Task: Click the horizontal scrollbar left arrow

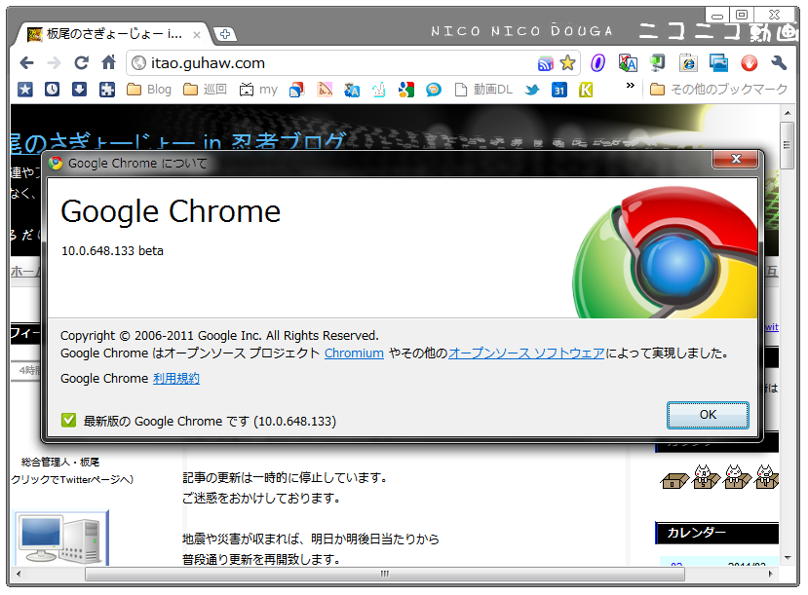Action: pyautogui.click(x=19, y=574)
